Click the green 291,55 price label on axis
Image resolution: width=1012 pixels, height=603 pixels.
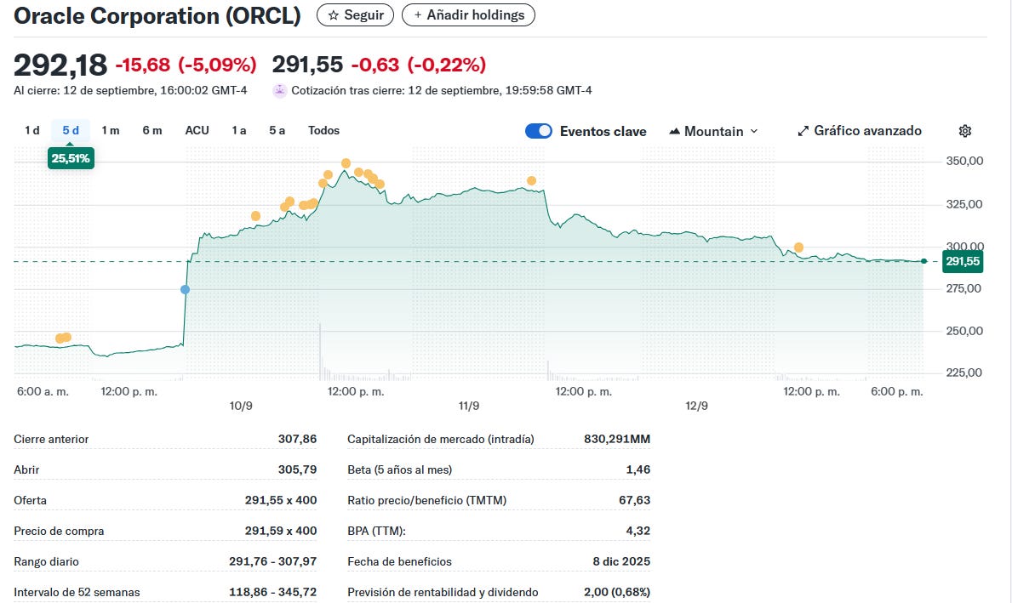click(x=963, y=261)
